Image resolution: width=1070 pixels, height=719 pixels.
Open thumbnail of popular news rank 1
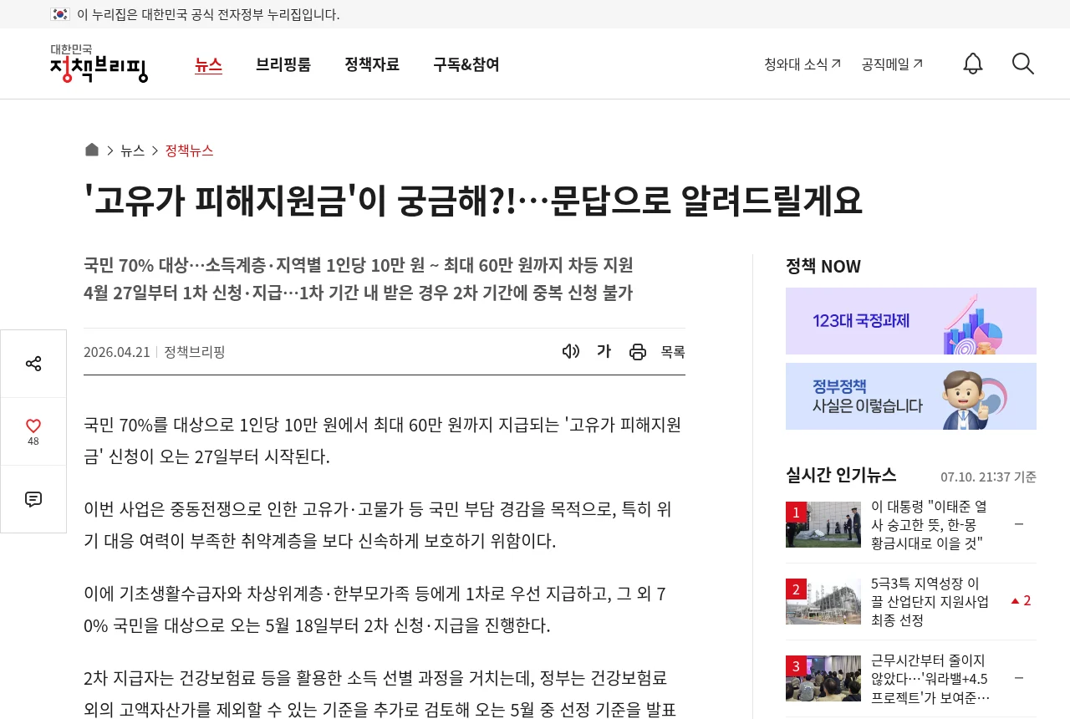823,524
